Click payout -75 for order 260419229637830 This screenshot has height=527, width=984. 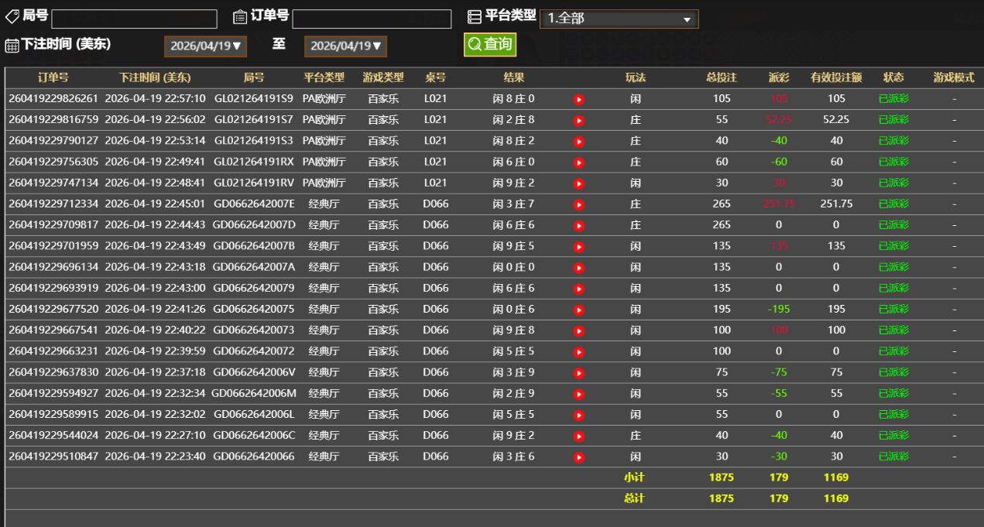click(x=779, y=372)
